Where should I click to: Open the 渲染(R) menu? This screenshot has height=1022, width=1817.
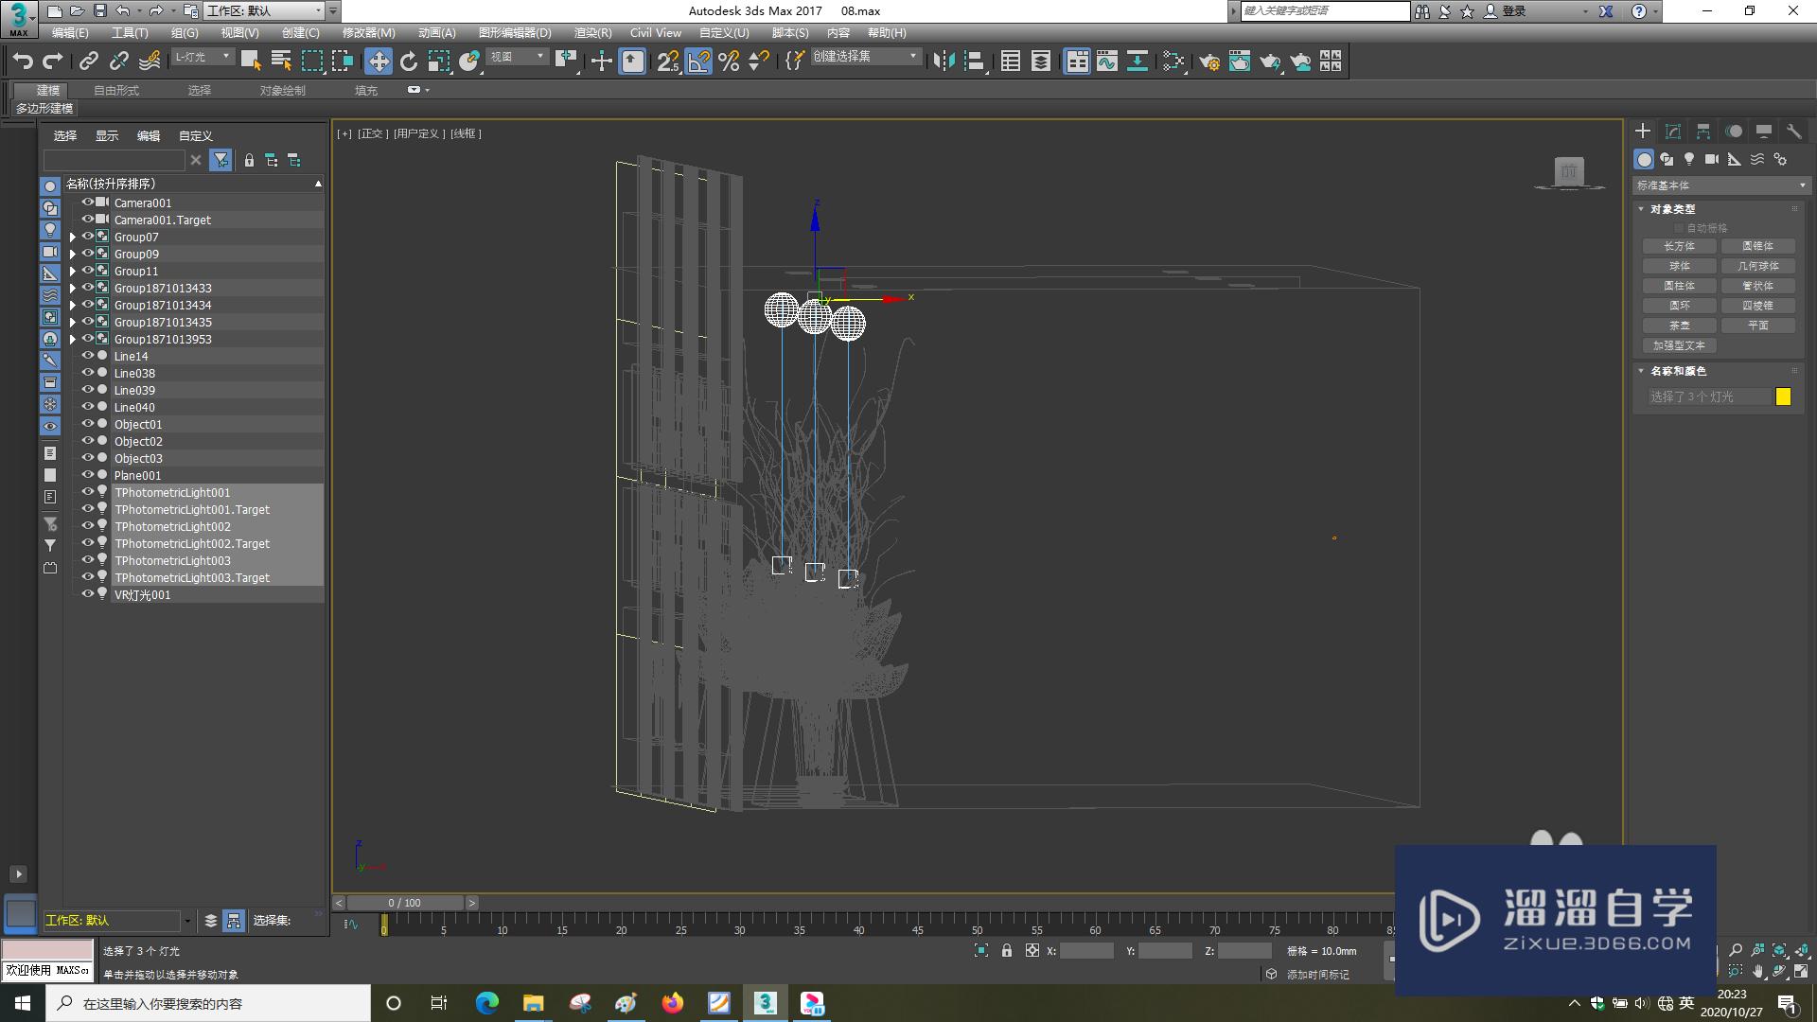(x=592, y=32)
